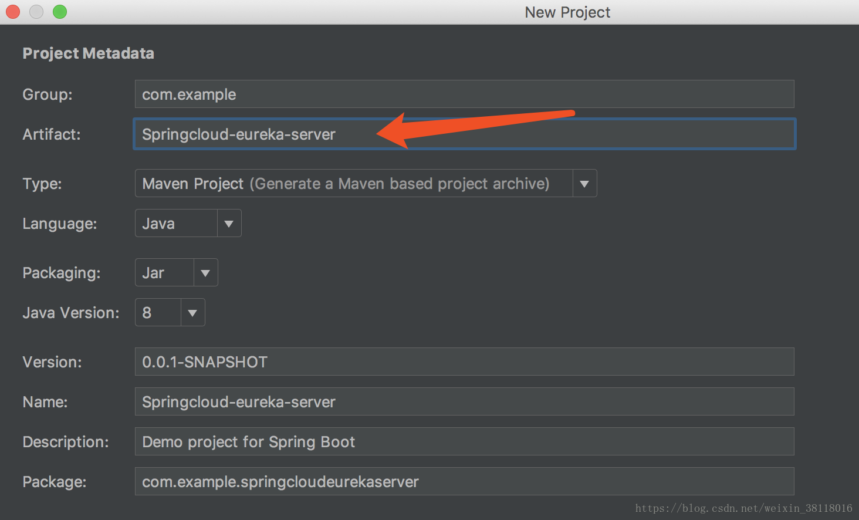This screenshot has width=859, height=520.
Task: Click the Project Metadata heading
Action: pos(88,53)
